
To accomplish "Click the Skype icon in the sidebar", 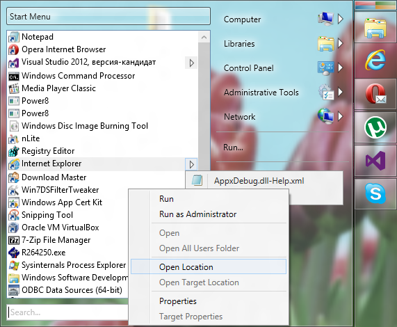I will point(375,194).
